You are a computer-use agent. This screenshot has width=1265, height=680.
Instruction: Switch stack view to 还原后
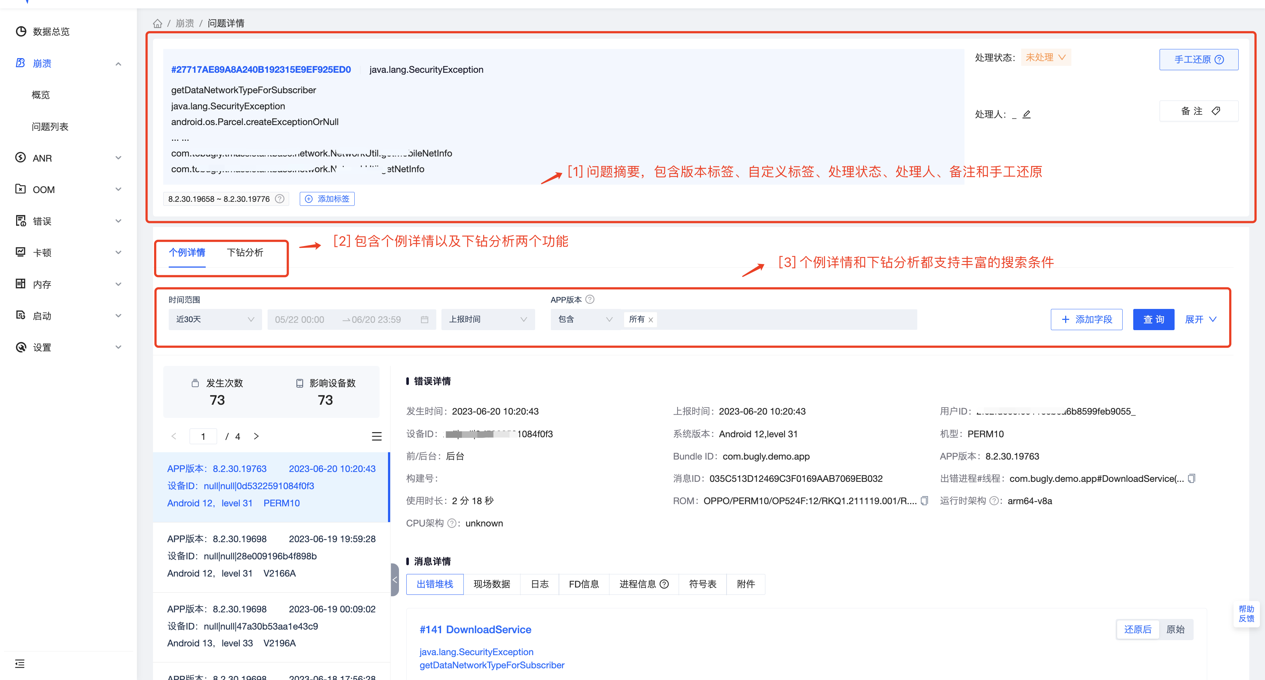[x=1137, y=630]
